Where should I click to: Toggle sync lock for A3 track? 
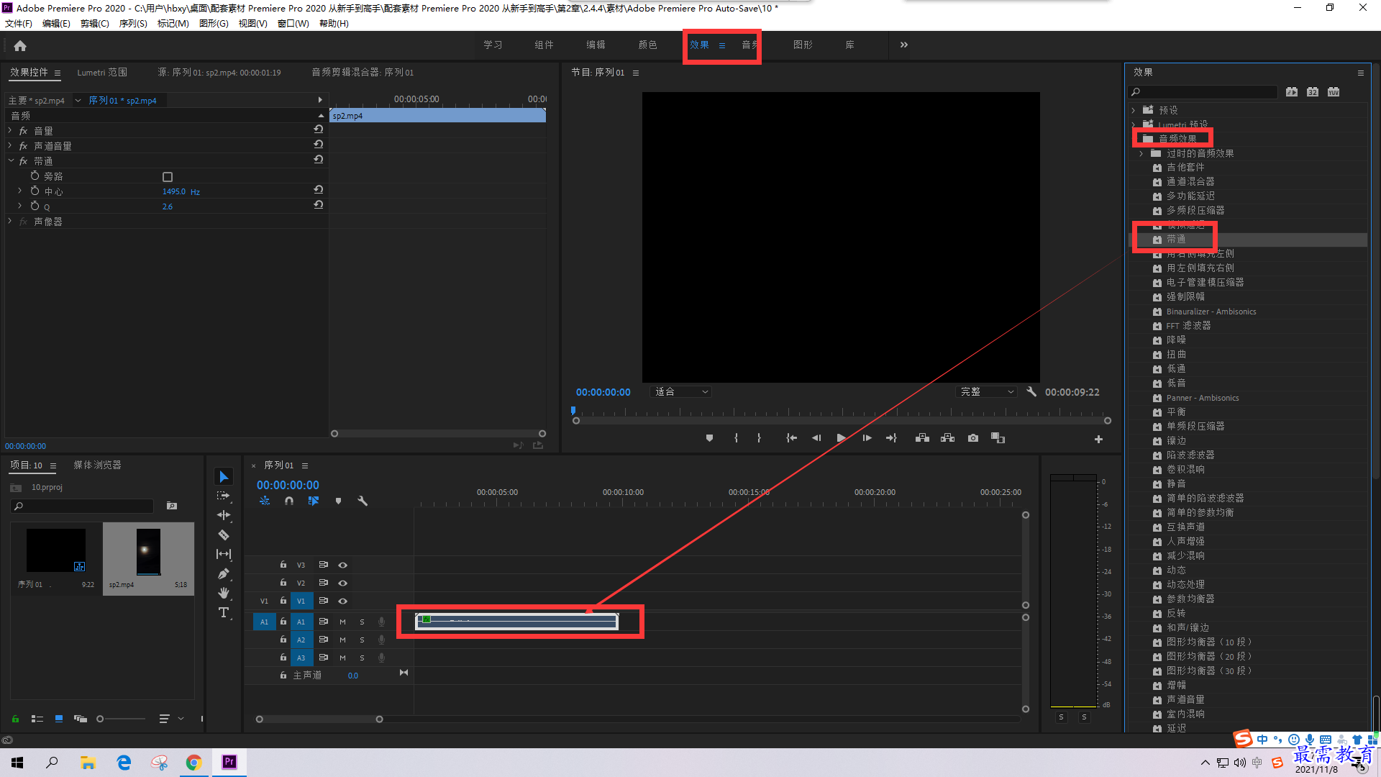tap(324, 658)
